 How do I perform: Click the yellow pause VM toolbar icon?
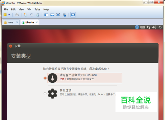coord(5,15)
